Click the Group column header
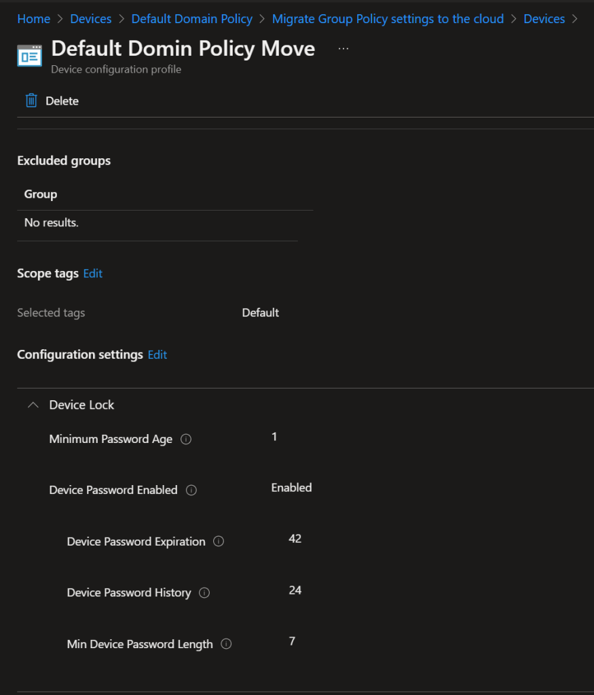 click(x=41, y=194)
